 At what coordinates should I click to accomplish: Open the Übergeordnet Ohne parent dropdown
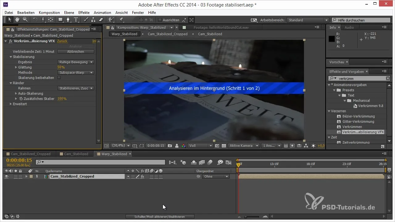click(216, 177)
